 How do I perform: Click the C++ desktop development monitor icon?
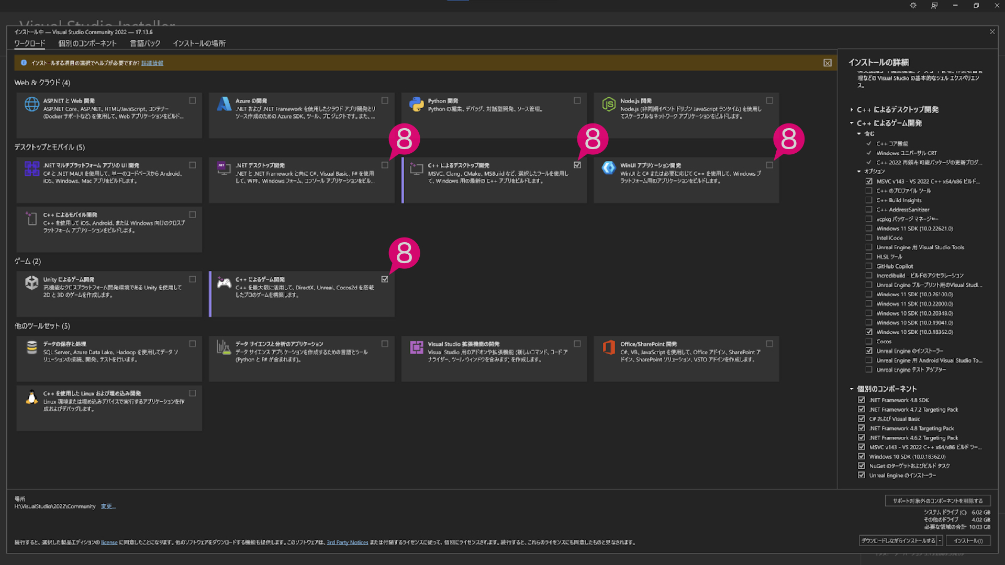pyautogui.click(x=417, y=168)
